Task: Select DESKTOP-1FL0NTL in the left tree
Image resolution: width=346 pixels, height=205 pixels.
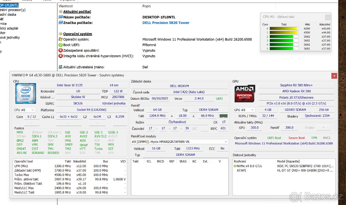Action: 9,5
